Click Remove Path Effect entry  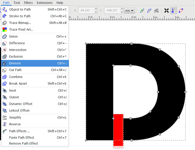tap(23, 143)
